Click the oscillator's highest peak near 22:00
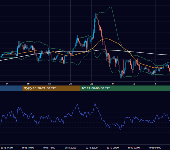This screenshot has width=170, height=150. 95,104
